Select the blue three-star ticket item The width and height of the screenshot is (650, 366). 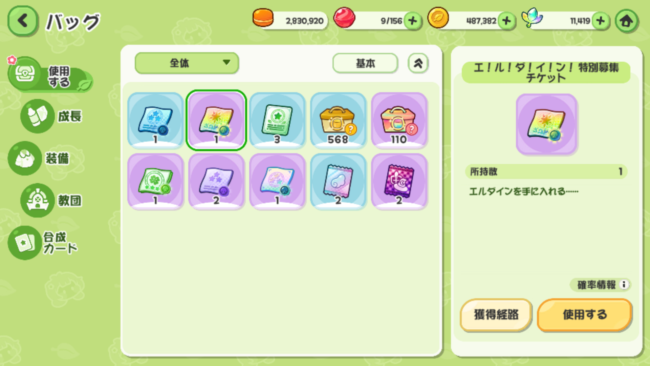tap(155, 120)
